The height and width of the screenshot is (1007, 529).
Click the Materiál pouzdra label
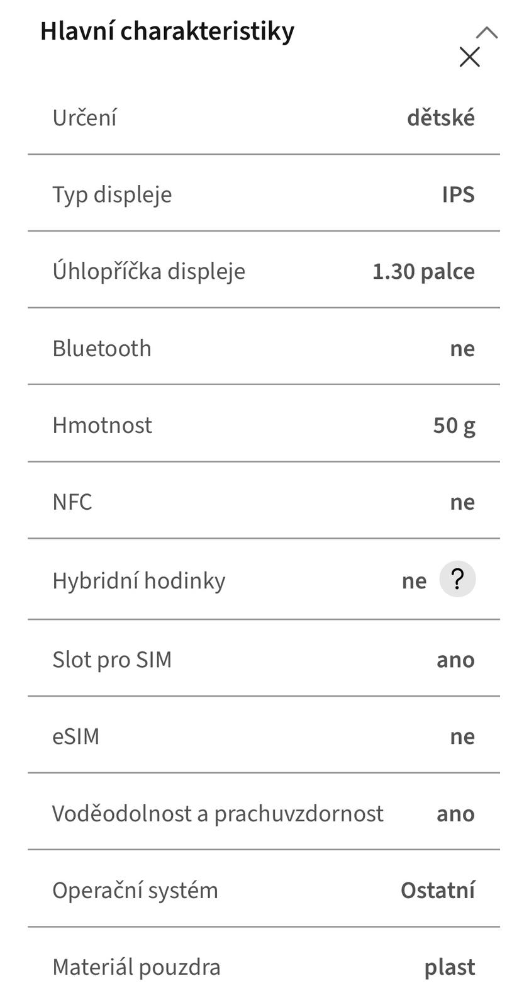tap(136, 967)
